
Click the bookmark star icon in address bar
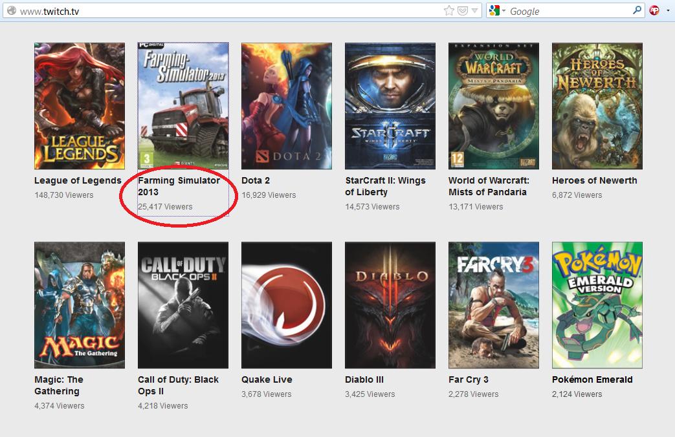(x=448, y=11)
